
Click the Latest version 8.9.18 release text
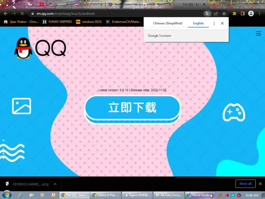point(132,90)
